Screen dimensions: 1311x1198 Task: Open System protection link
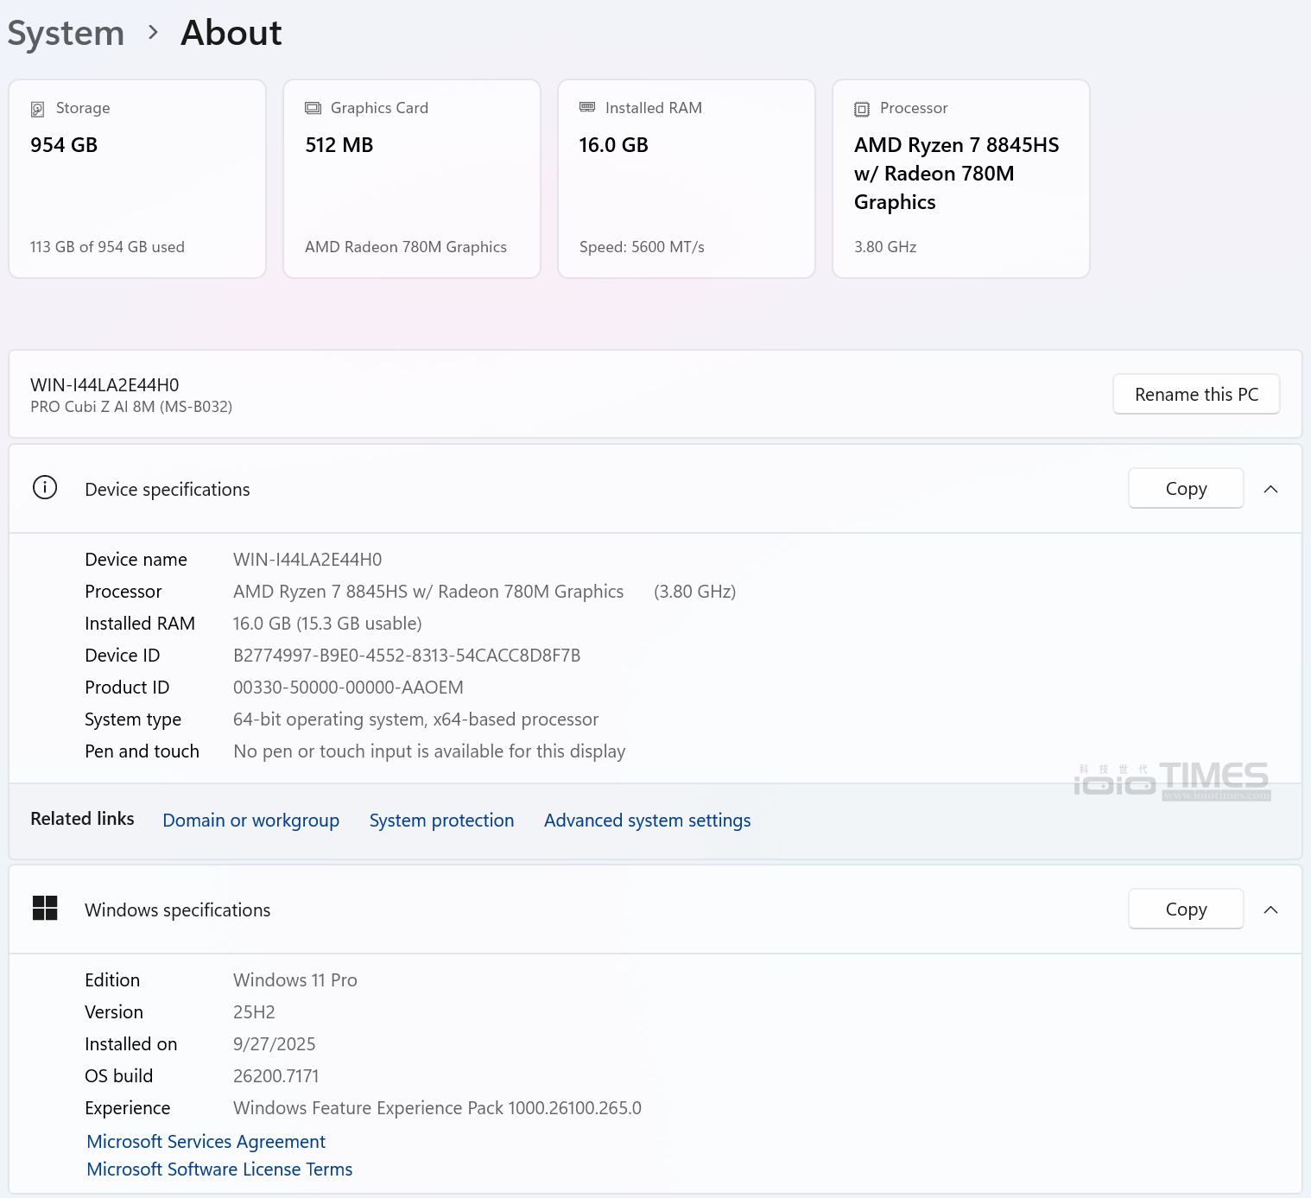click(x=441, y=821)
